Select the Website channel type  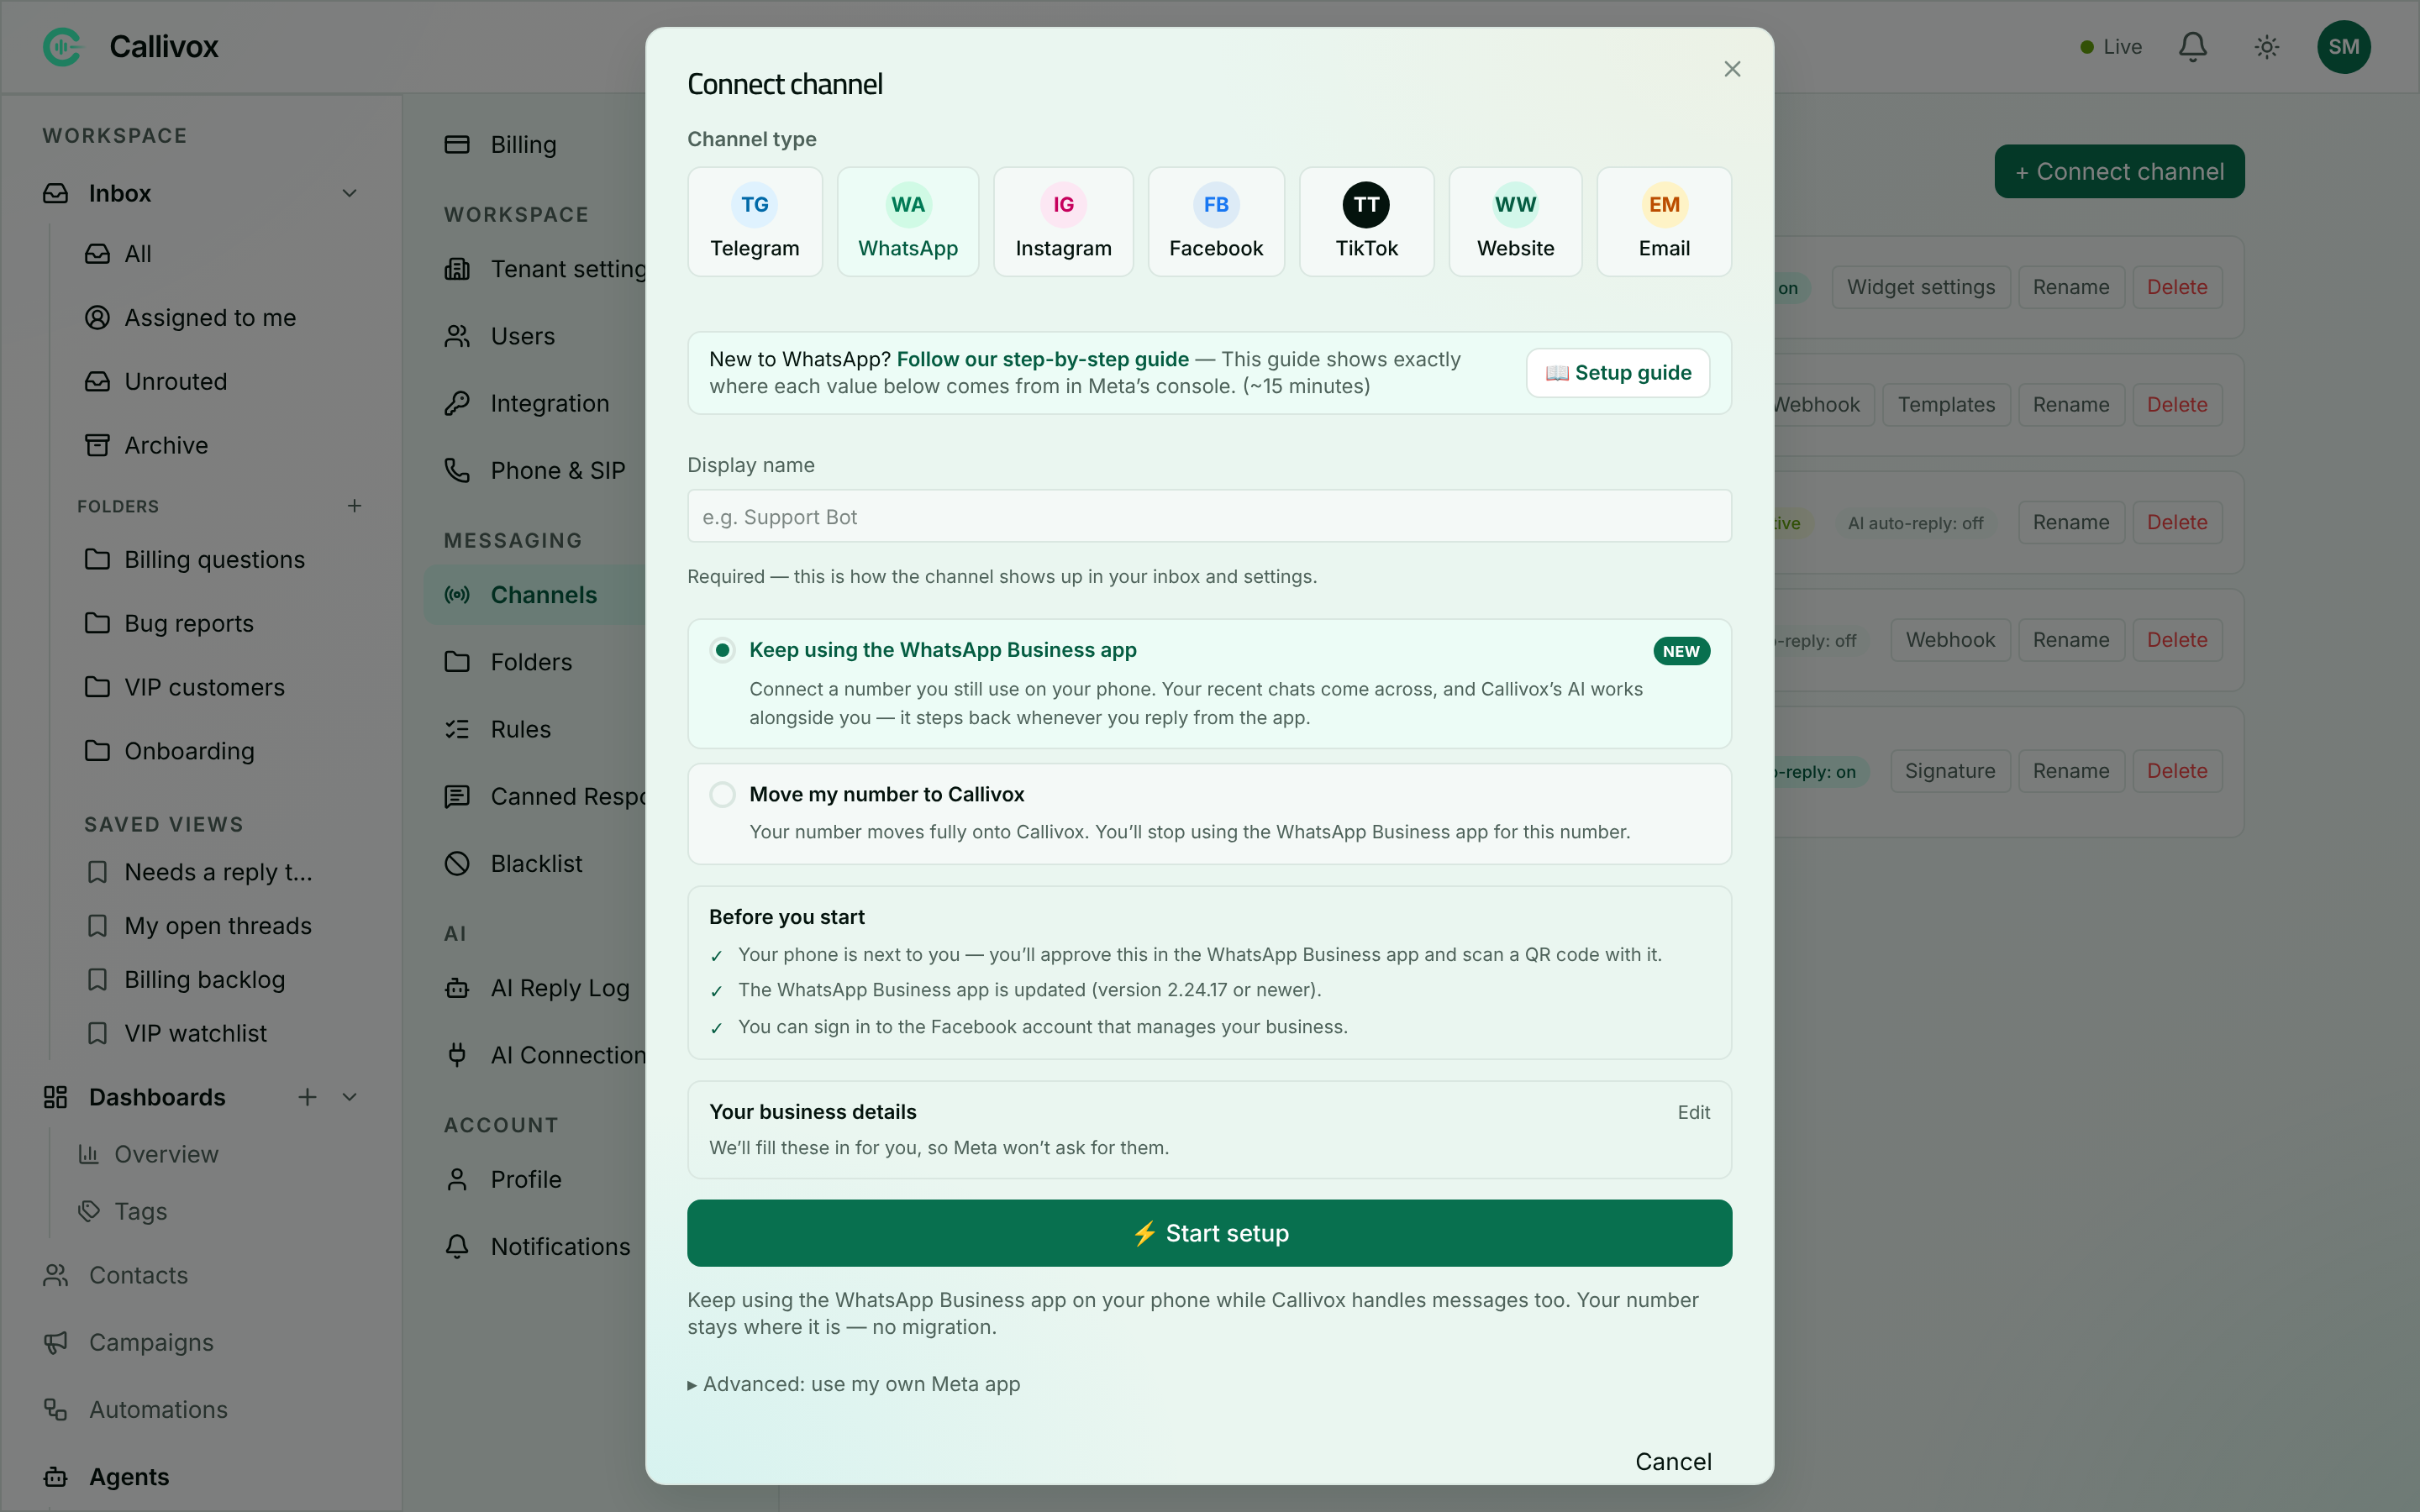click(1515, 222)
